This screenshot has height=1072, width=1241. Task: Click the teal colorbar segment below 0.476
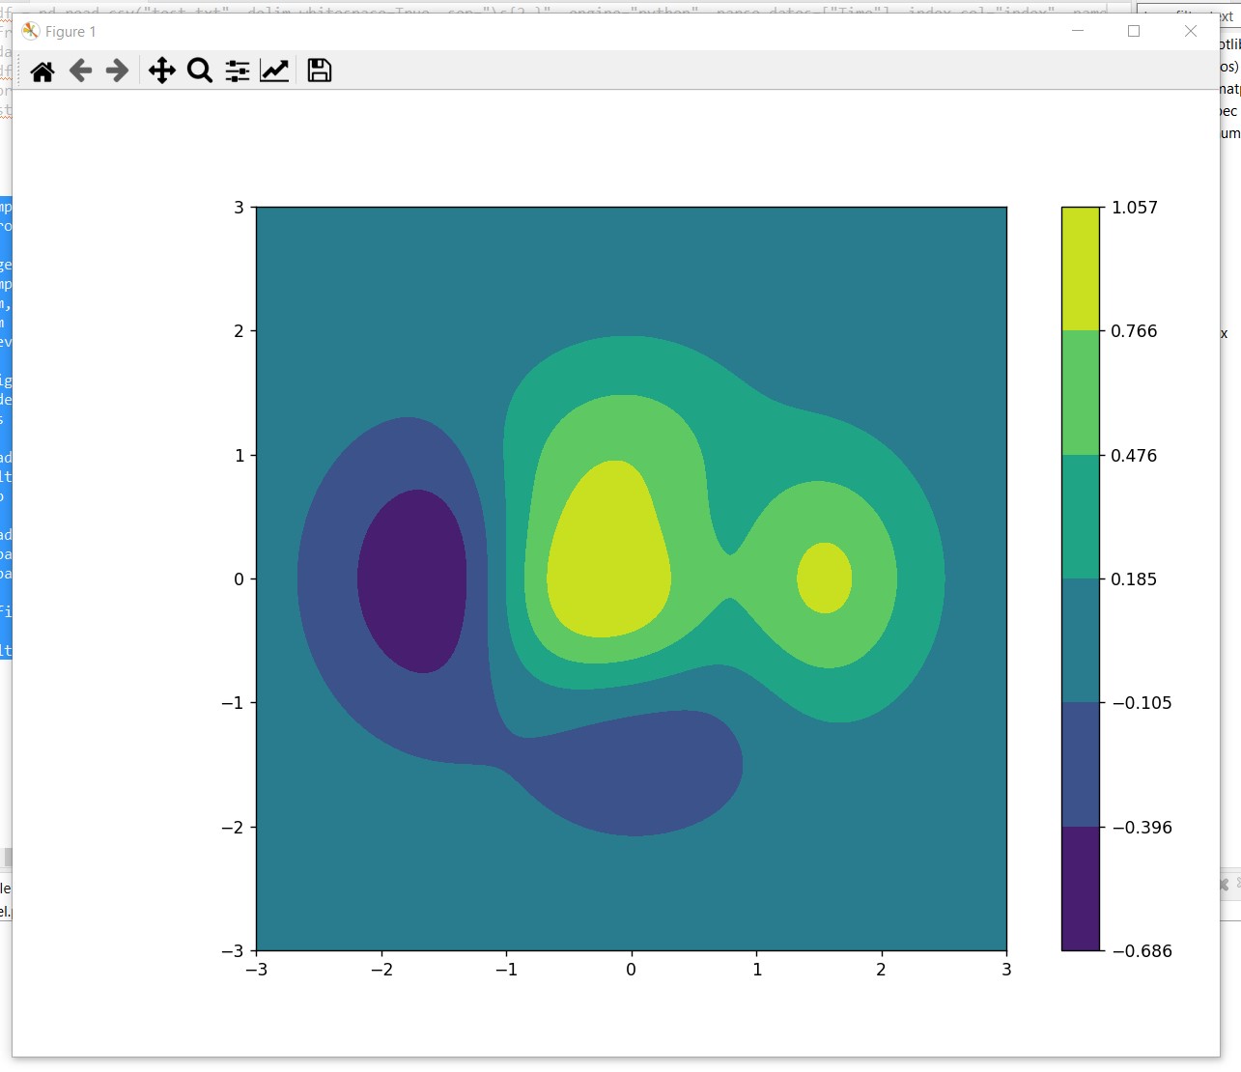[1081, 517]
